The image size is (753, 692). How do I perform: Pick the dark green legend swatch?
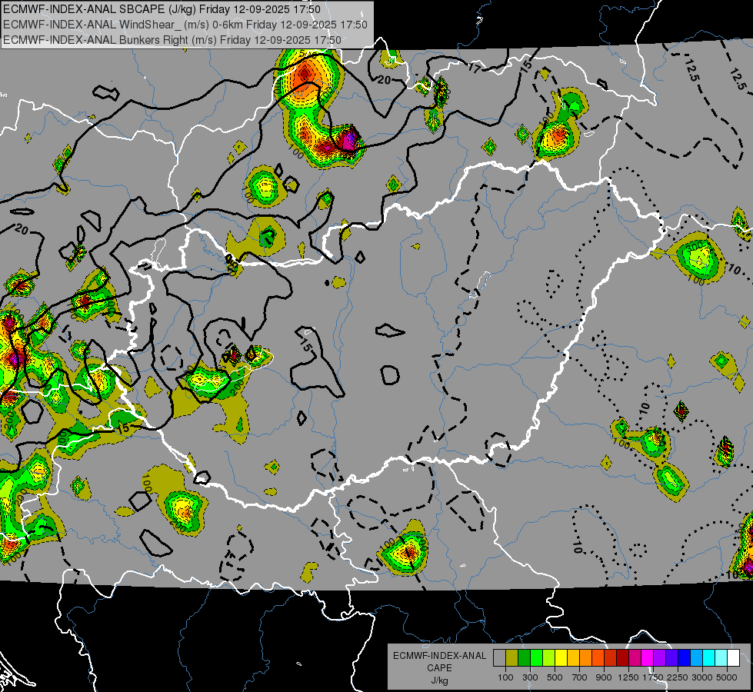524,657
